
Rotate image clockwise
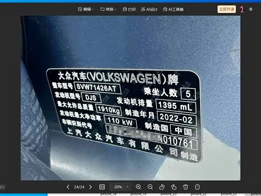(x=174, y=187)
